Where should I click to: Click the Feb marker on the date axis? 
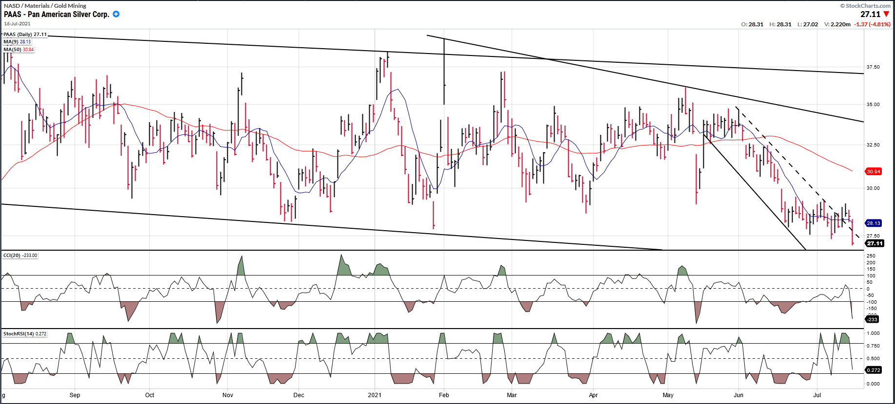pyautogui.click(x=444, y=395)
